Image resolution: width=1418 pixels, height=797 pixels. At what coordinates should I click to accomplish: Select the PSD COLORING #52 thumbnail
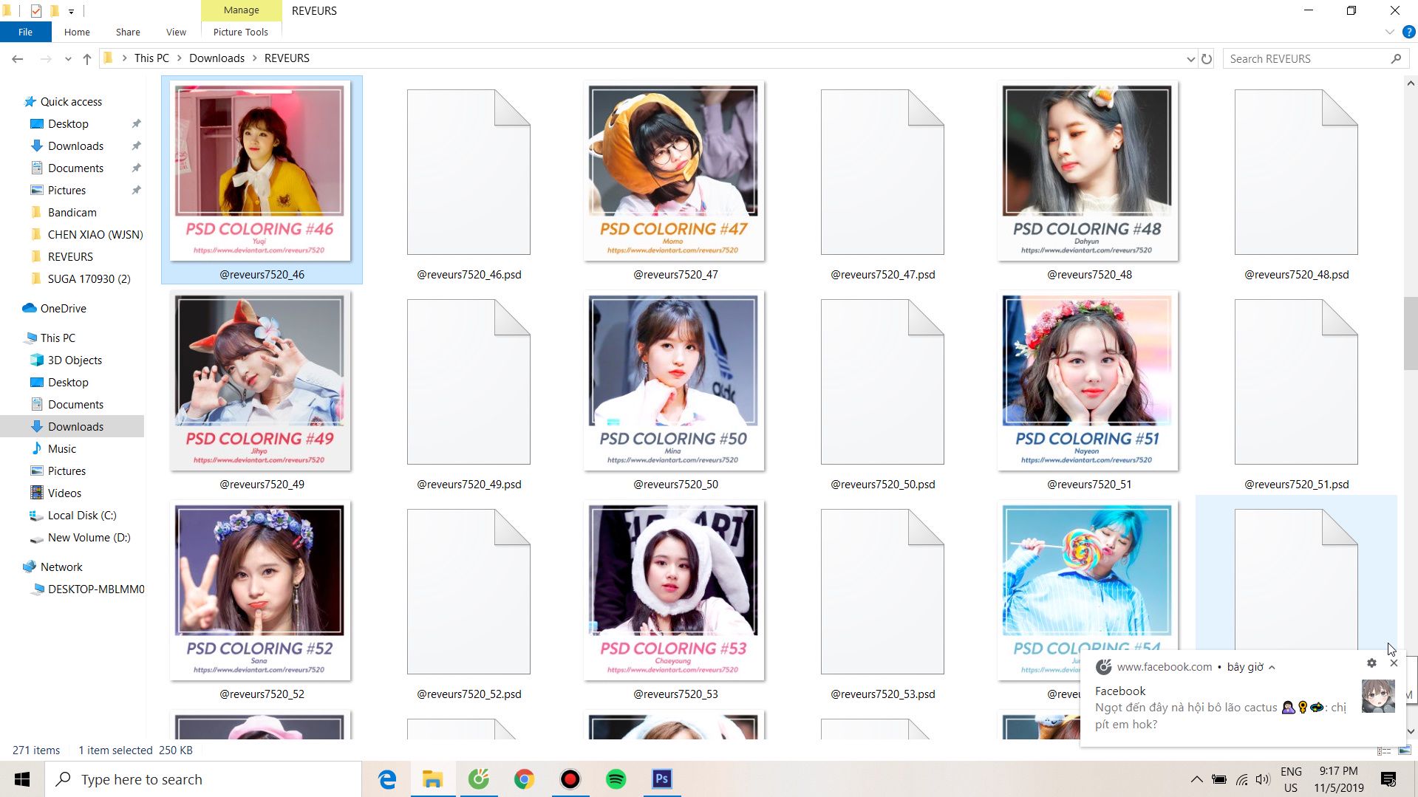259,590
